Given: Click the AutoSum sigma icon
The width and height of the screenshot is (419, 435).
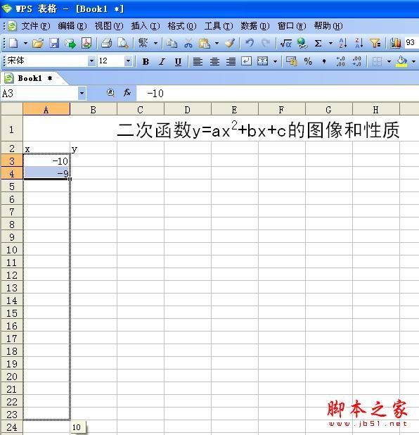Looking at the screenshot, I should pyautogui.click(x=318, y=43).
